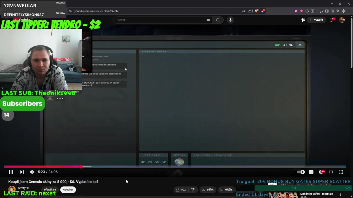The image size is (353, 198).
Task: Subscribe via the Odebírat button
Action: (68, 189)
